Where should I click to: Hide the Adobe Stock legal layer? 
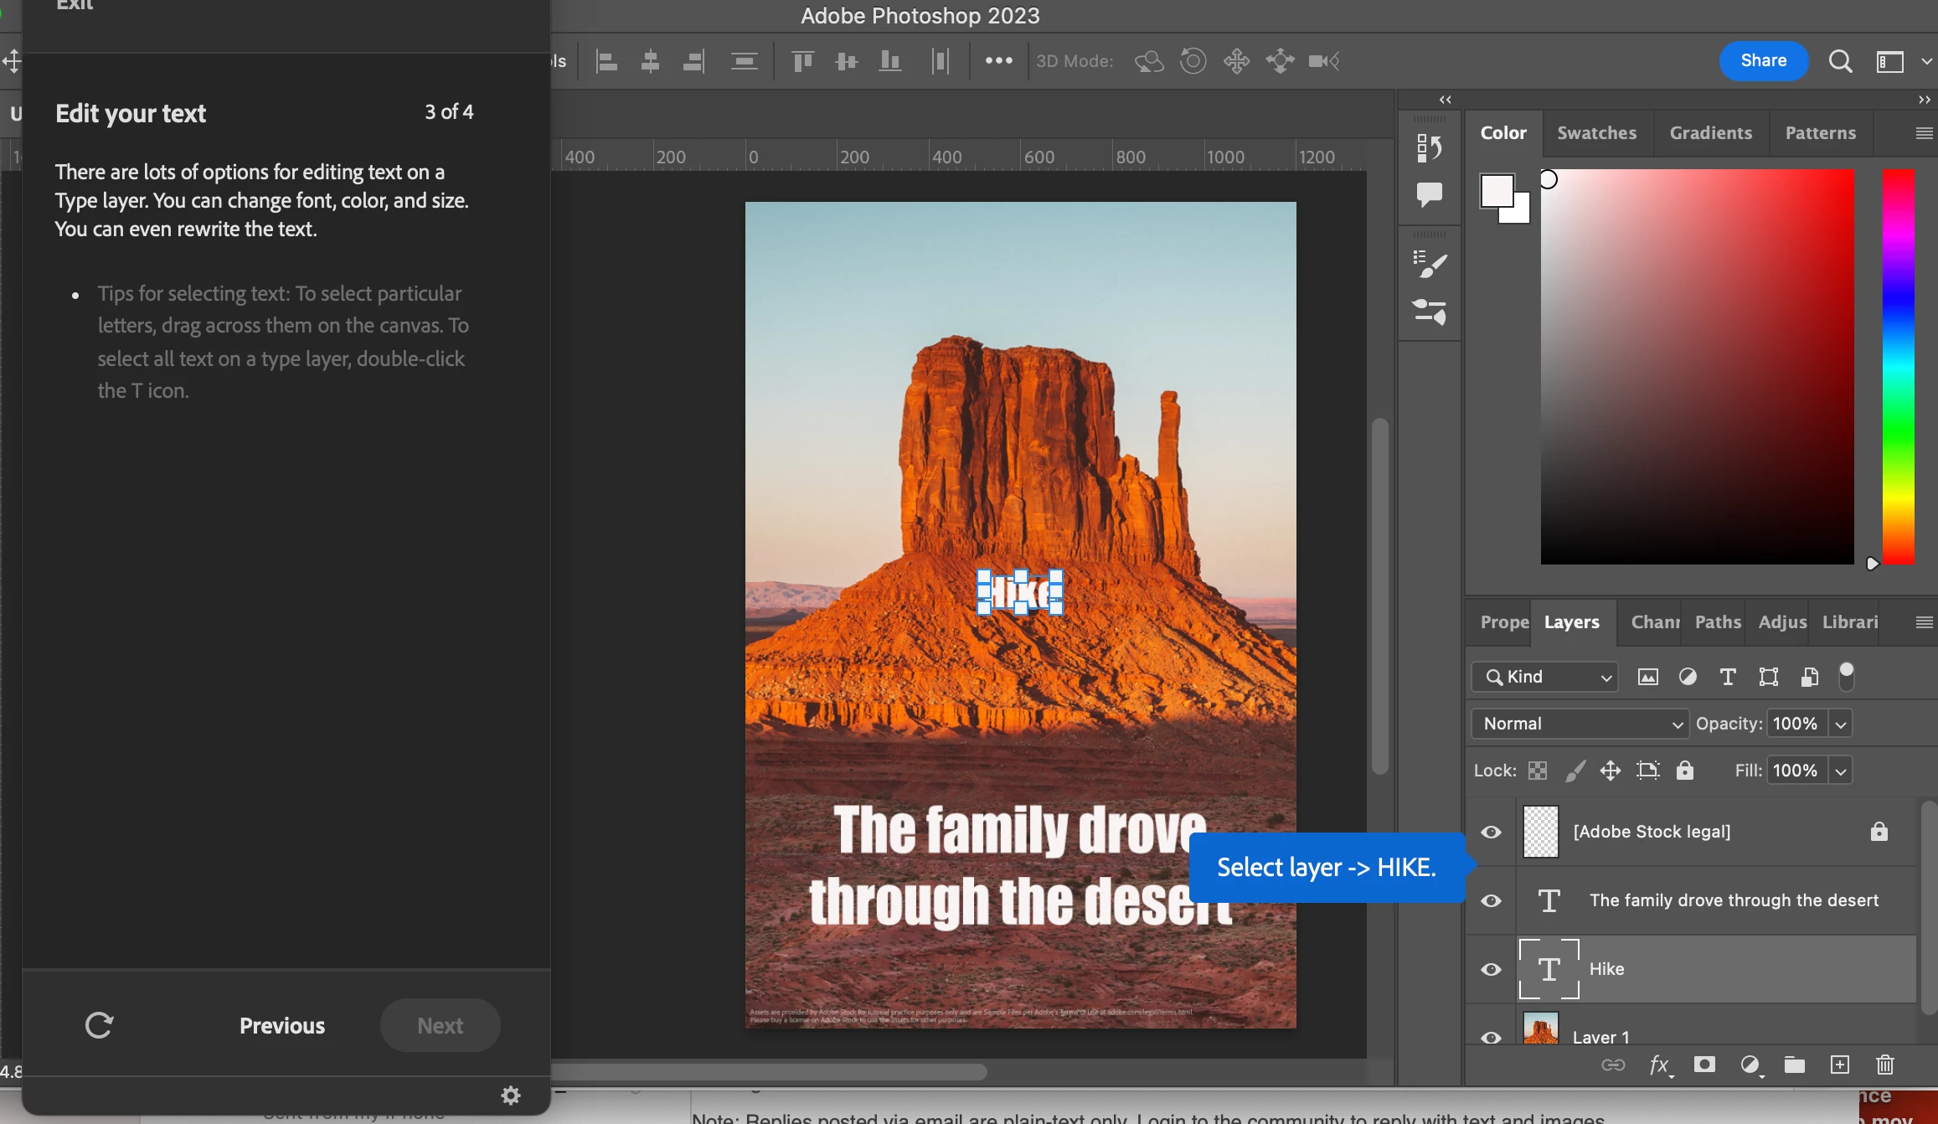(1491, 832)
